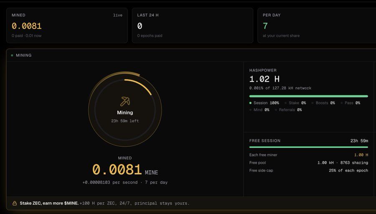The height and width of the screenshot is (214, 376).
Task: Click '1.00 kH · 8763 sharing' value
Action: pos(343,163)
